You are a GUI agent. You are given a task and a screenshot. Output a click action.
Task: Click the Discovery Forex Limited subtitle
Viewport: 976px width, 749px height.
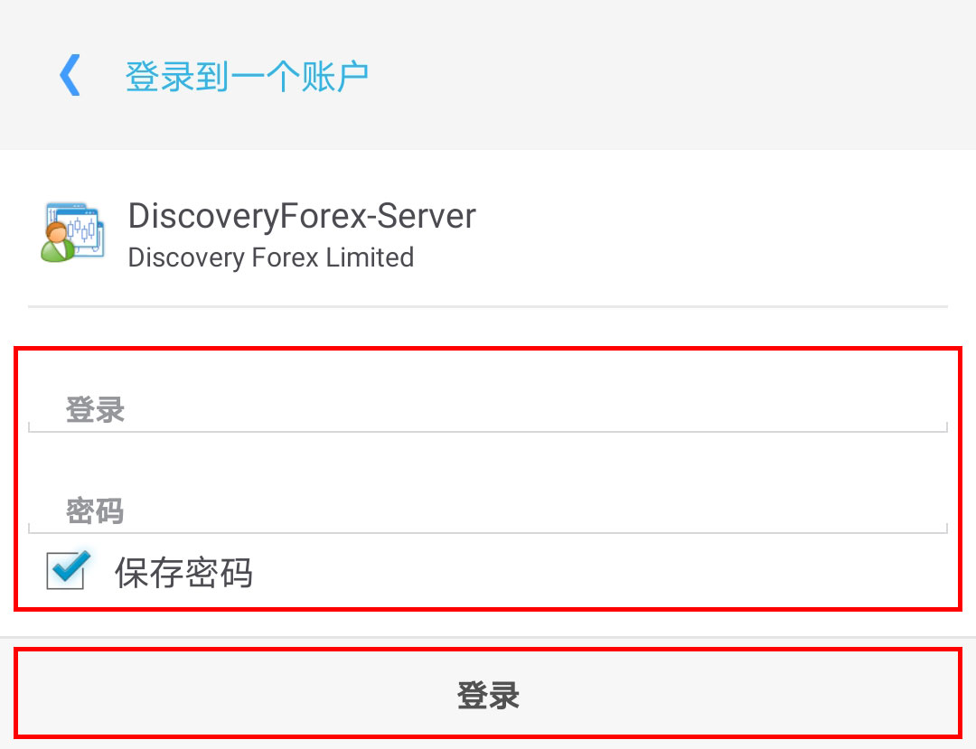coord(271,257)
